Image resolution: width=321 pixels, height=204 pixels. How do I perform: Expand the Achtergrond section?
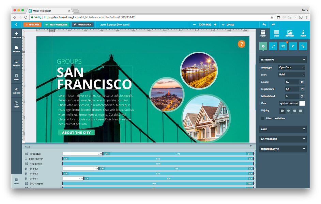tap(283, 139)
